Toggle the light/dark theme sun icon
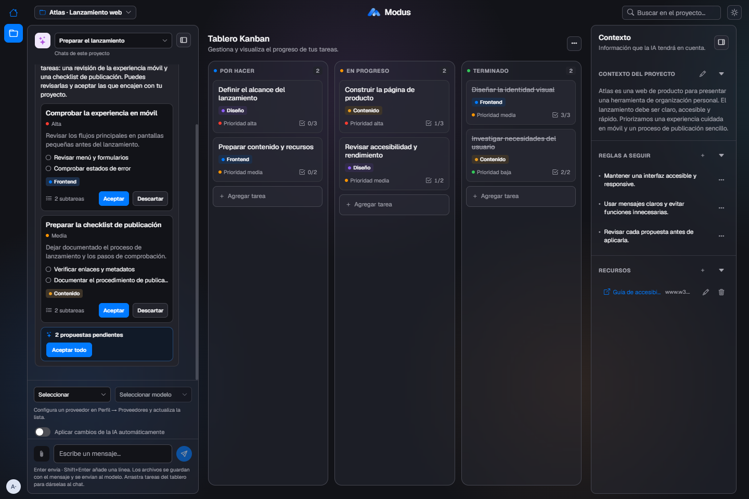Viewport: 749px width, 499px height. (734, 12)
